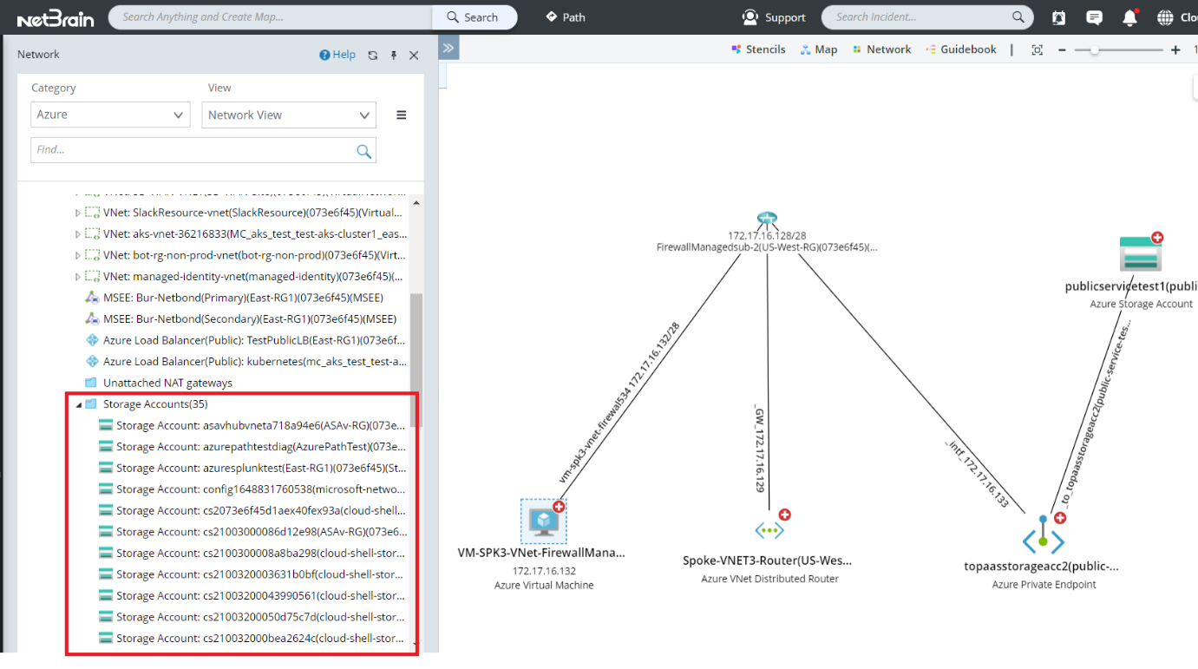Screen dimensions: 1198x669
Task: Select Storage Account asavhubvneta718a94e6
Action: [x=252, y=425]
